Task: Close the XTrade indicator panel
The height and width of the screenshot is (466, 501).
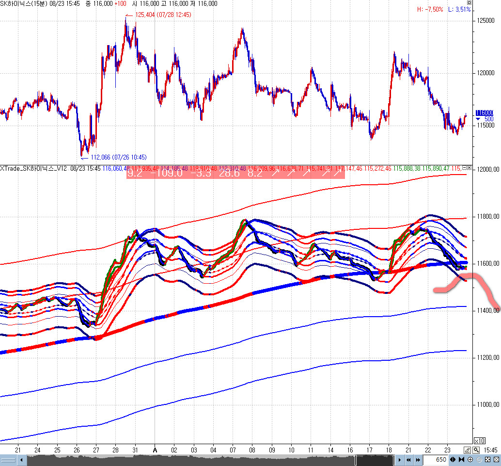Action: [470, 168]
